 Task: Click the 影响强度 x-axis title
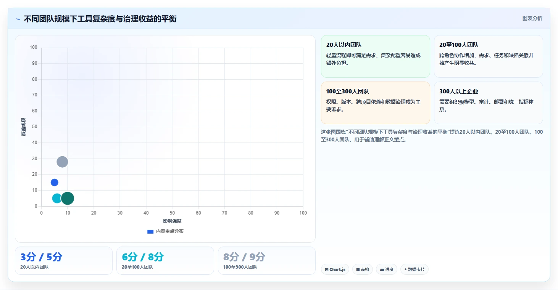(172, 221)
